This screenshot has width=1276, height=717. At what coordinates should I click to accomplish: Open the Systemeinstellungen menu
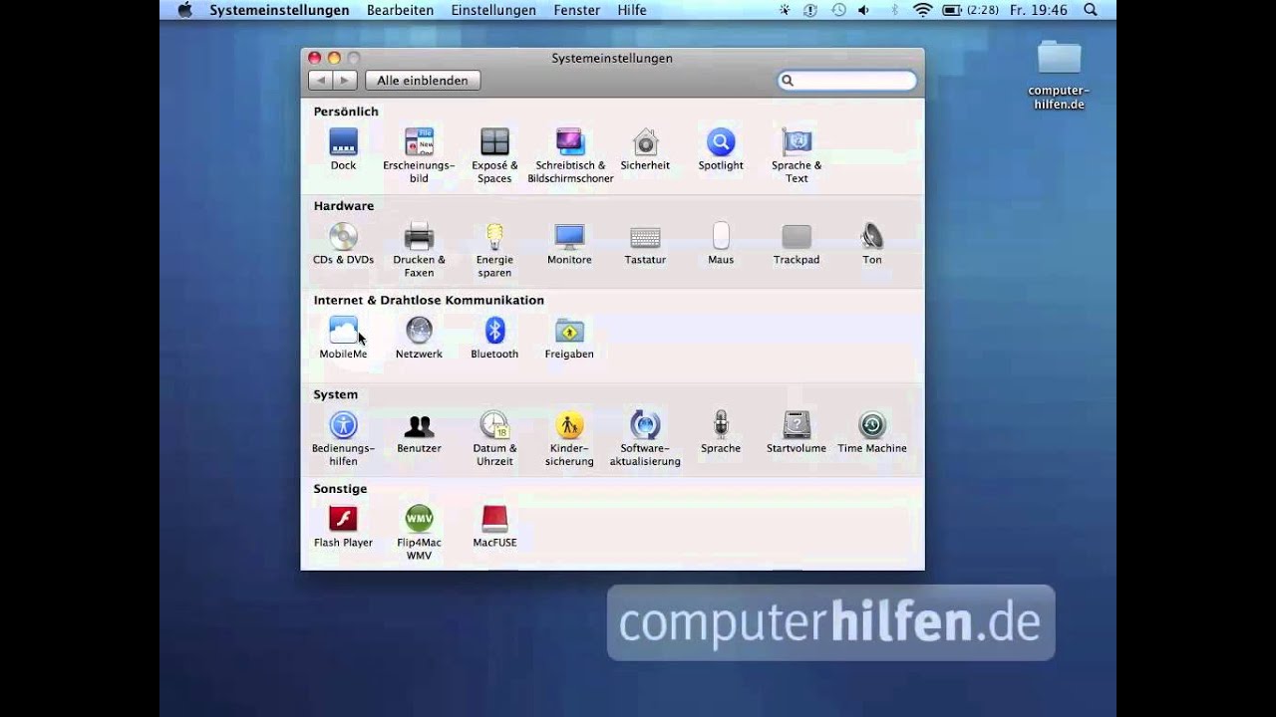point(279,10)
